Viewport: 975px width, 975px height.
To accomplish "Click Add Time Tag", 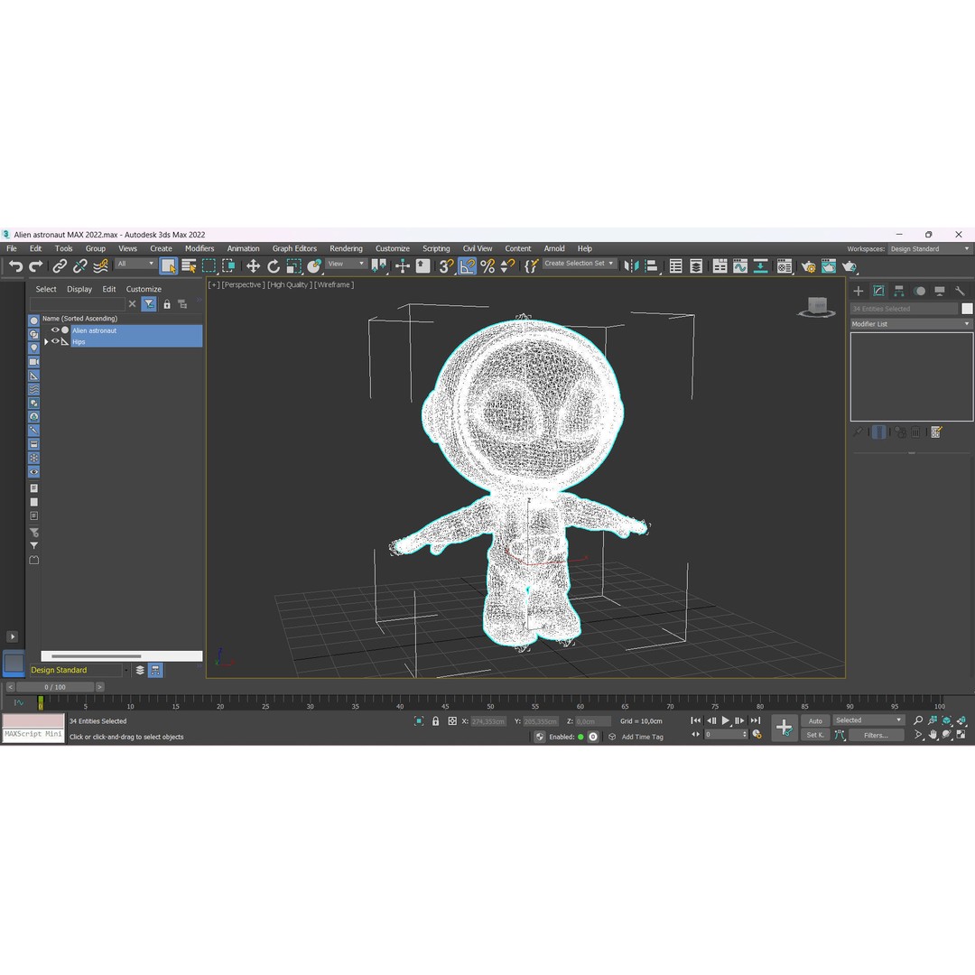I will click(643, 737).
